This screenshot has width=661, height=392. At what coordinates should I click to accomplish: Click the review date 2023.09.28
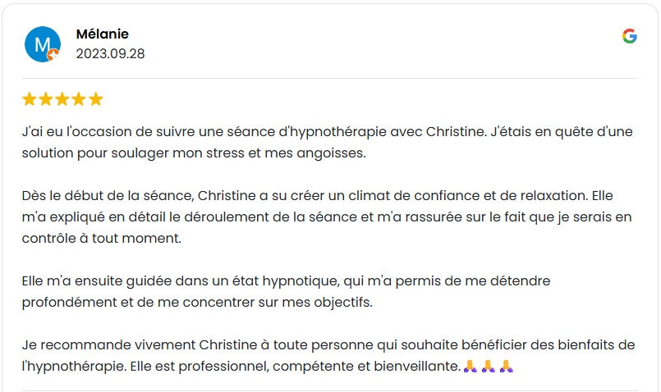(110, 53)
